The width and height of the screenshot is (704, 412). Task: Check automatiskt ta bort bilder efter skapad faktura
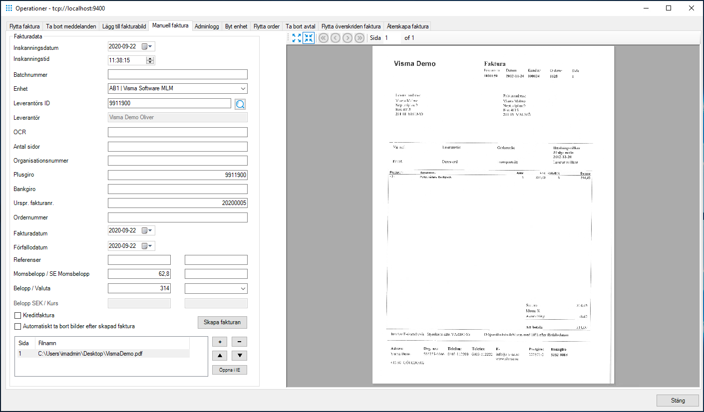click(x=17, y=326)
